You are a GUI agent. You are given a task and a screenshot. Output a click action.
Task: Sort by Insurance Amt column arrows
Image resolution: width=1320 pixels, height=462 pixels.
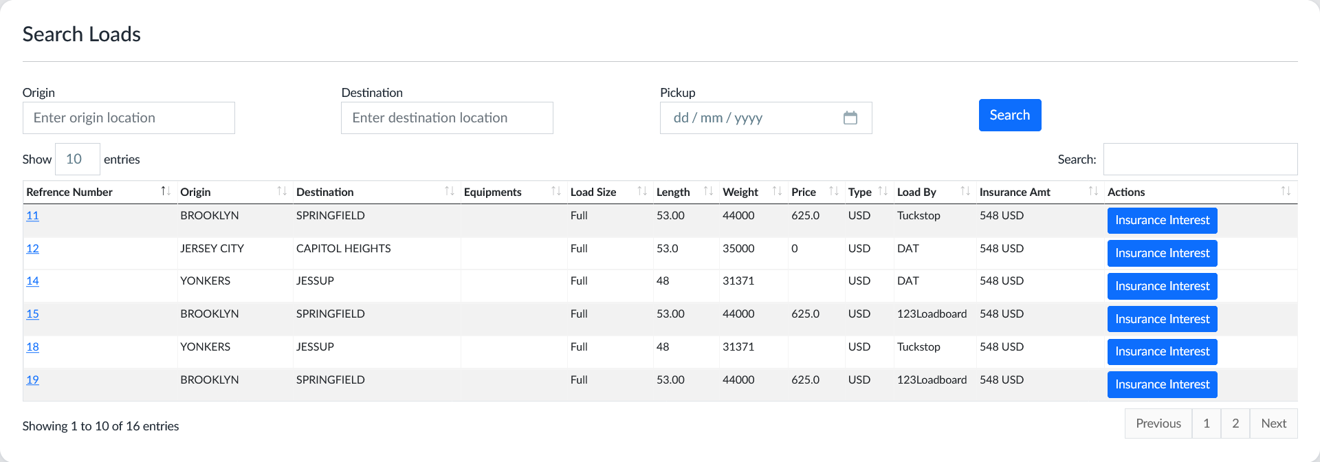1094,191
